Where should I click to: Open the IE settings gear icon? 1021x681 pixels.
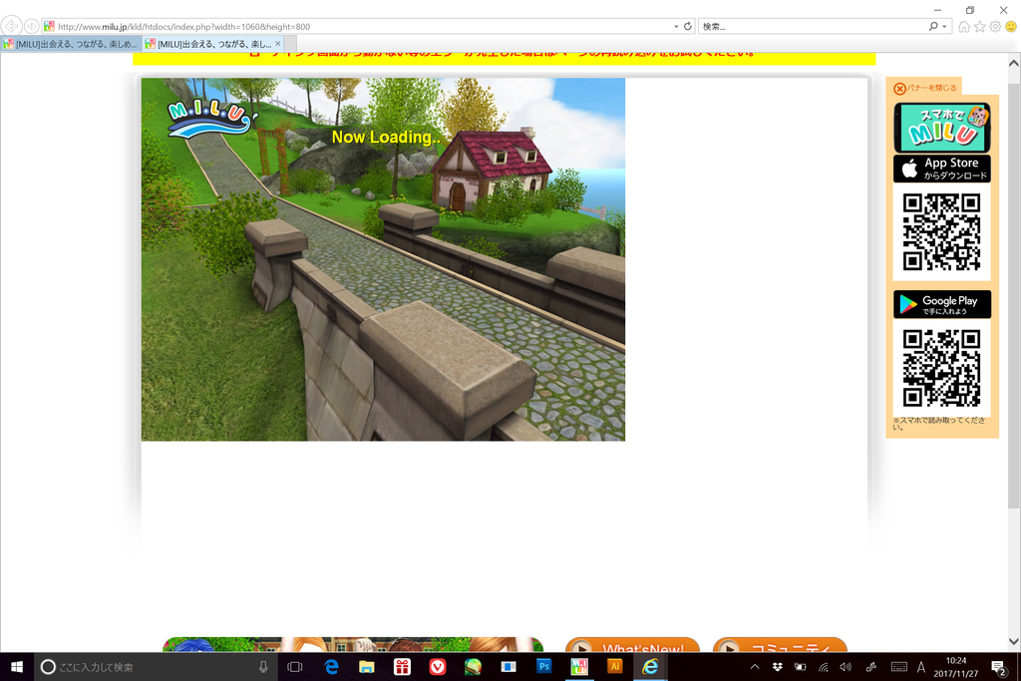pos(995,27)
